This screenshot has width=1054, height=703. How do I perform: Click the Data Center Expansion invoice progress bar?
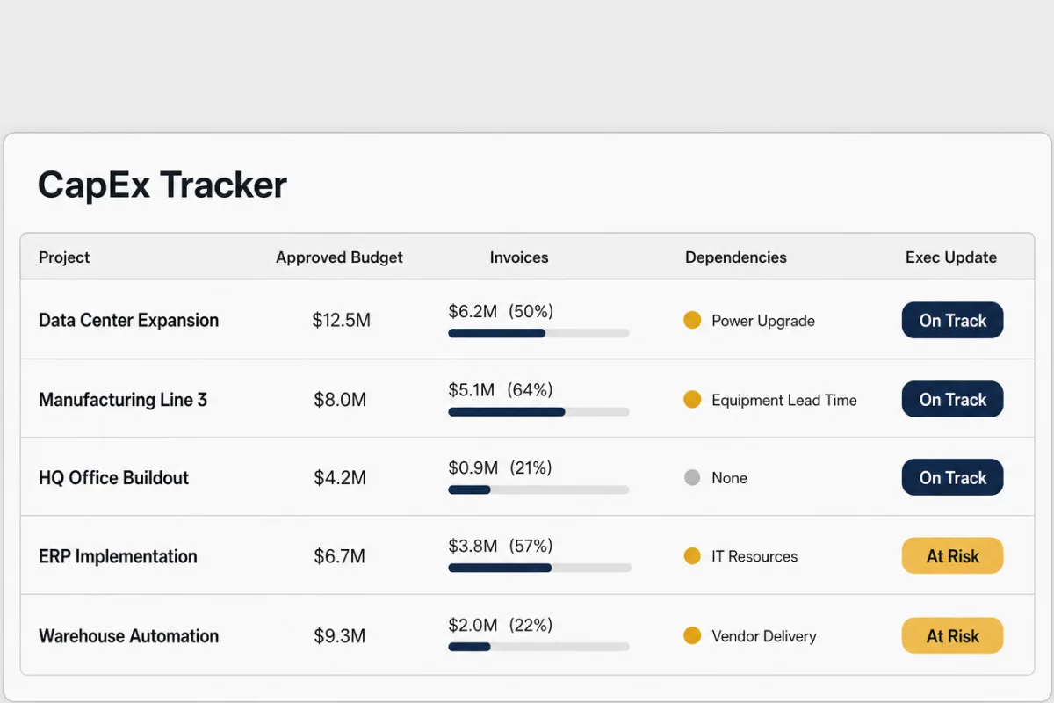pyautogui.click(x=538, y=333)
